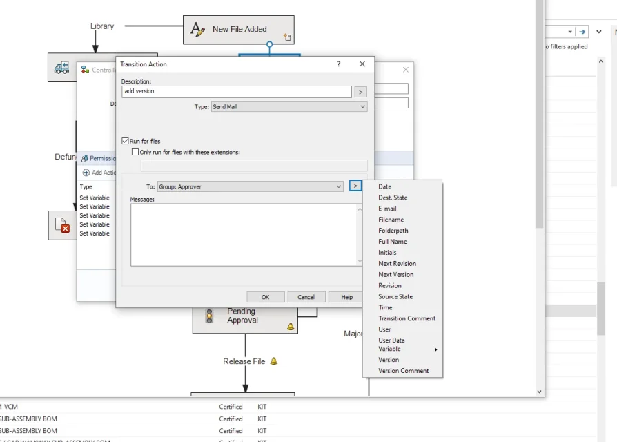Click the right scrollbar down arrow of workflow view
The width and height of the screenshot is (617, 442).
[540, 392]
